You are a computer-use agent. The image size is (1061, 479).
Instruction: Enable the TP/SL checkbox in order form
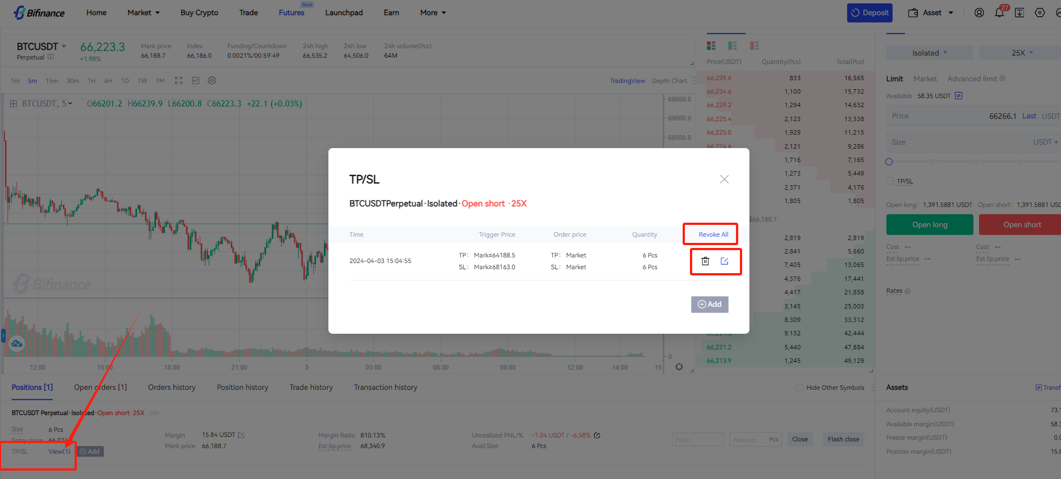click(890, 181)
